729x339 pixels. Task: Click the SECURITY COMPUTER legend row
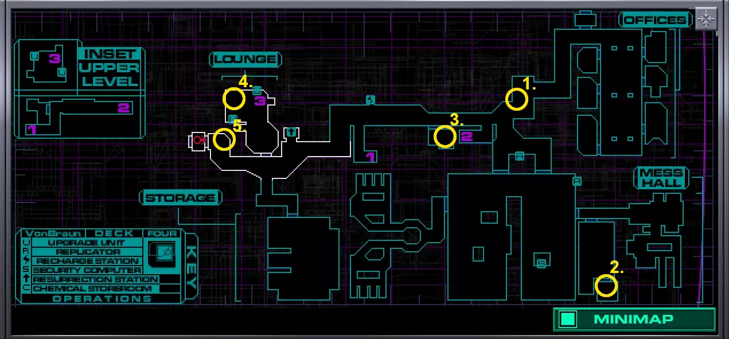(87, 270)
